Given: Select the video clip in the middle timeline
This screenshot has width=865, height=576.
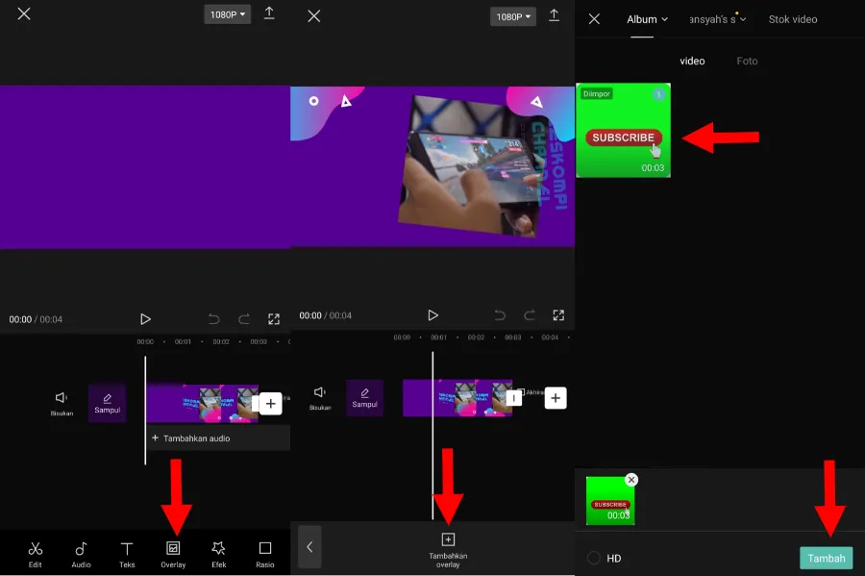Looking at the screenshot, I should point(457,398).
